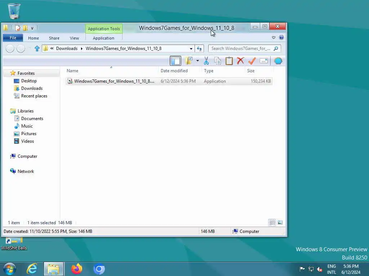The image size is (369, 276).
Task: Click the blue shell toolbar icon
Action: pos(278,61)
